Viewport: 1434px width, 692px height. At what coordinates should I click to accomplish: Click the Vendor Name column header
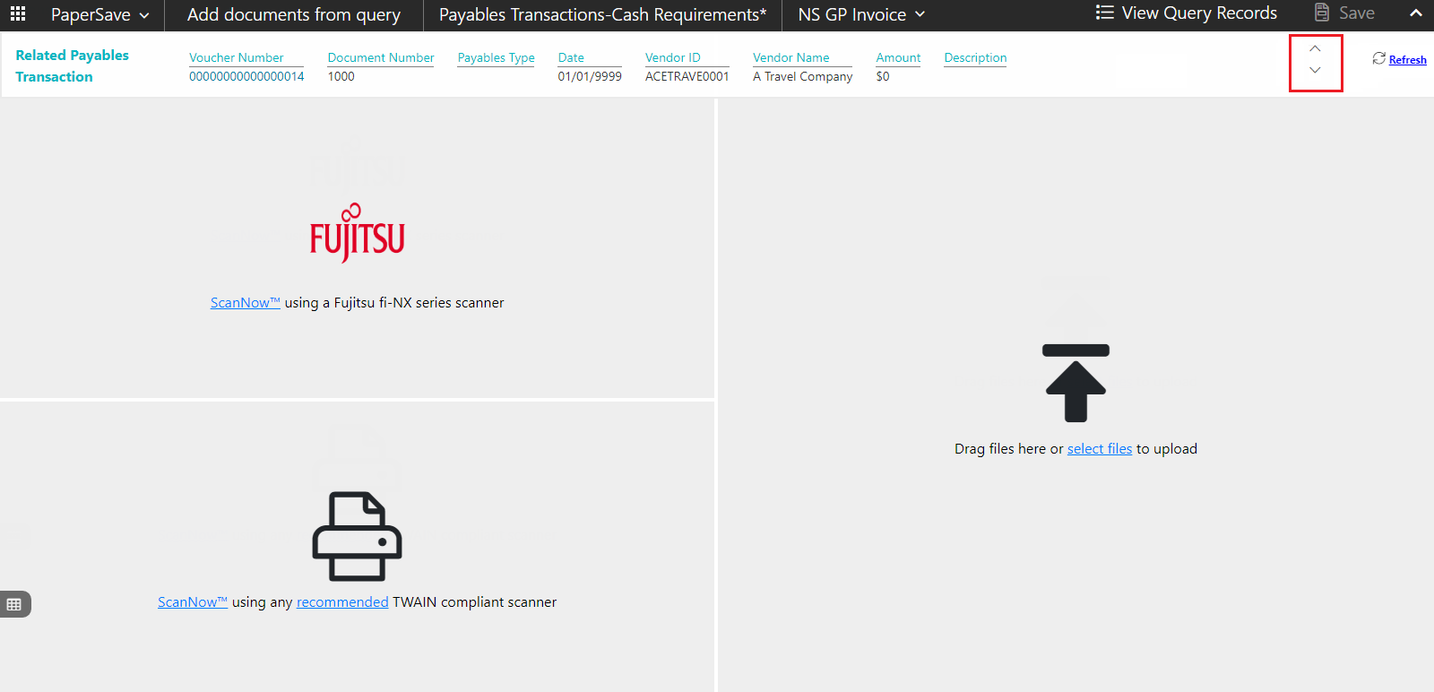pos(790,57)
